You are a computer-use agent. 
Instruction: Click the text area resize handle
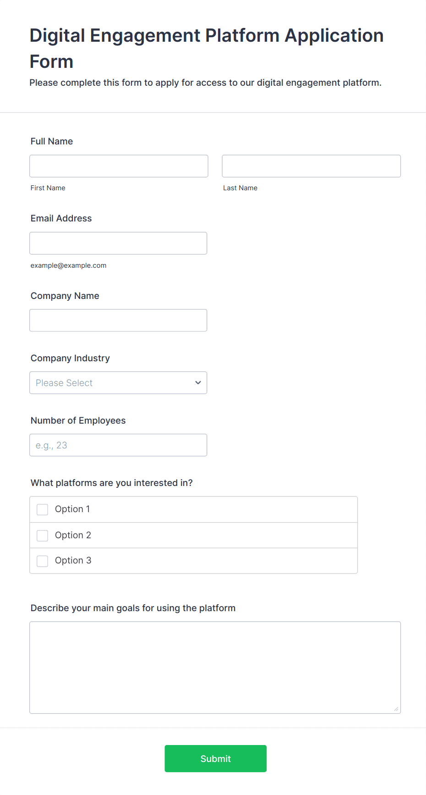pyautogui.click(x=396, y=709)
